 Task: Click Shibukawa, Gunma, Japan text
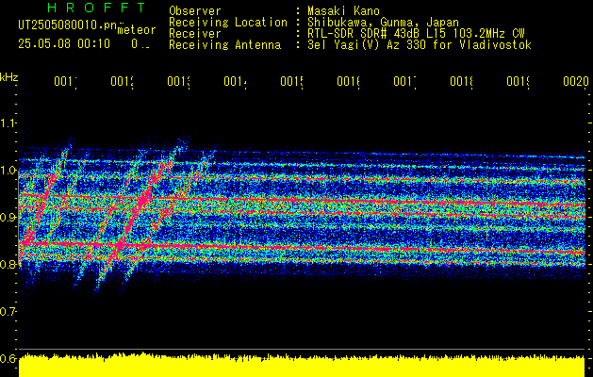[x=383, y=23]
